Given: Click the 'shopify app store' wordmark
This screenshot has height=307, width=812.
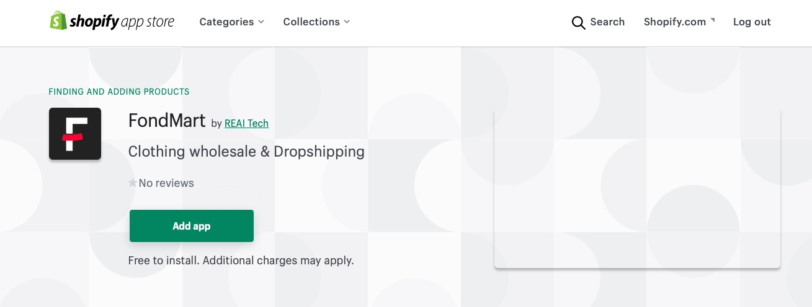Looking at the screenshot, I should [122, 22].
